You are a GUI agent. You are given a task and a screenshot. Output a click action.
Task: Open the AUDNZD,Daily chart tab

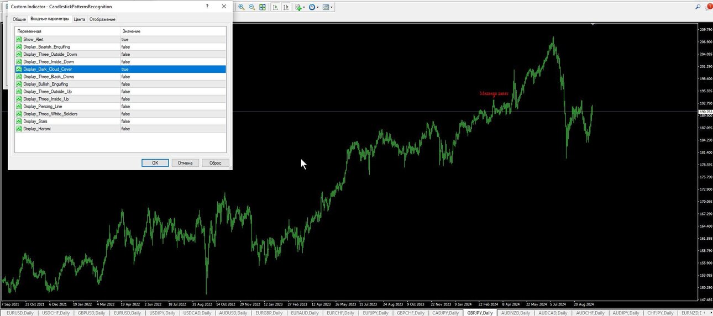[x=516, y=313]
